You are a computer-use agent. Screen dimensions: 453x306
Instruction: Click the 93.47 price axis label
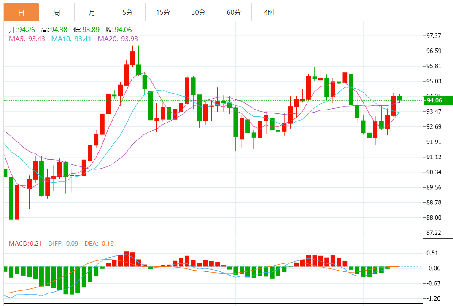pyautogui.click(x=434, y=111)
